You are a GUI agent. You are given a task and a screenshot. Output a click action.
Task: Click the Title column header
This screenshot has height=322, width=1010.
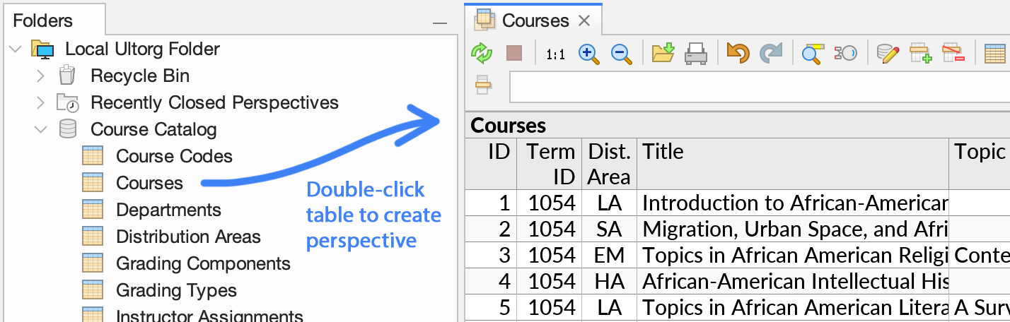pos(793,164)
